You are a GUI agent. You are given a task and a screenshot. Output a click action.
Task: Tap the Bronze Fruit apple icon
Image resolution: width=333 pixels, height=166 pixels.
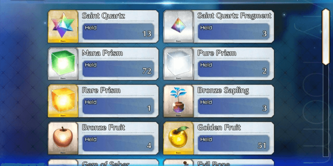[63, 138]
